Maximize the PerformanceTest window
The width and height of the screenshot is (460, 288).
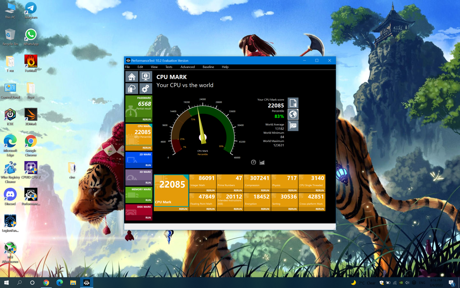pyautogui.click(x=317, y=61)
